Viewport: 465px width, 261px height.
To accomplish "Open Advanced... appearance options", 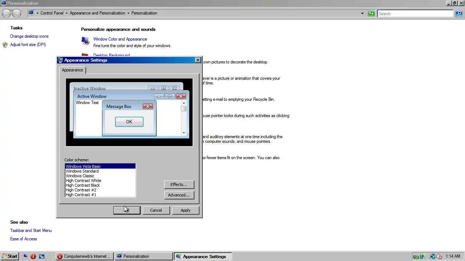I will 179,195.
